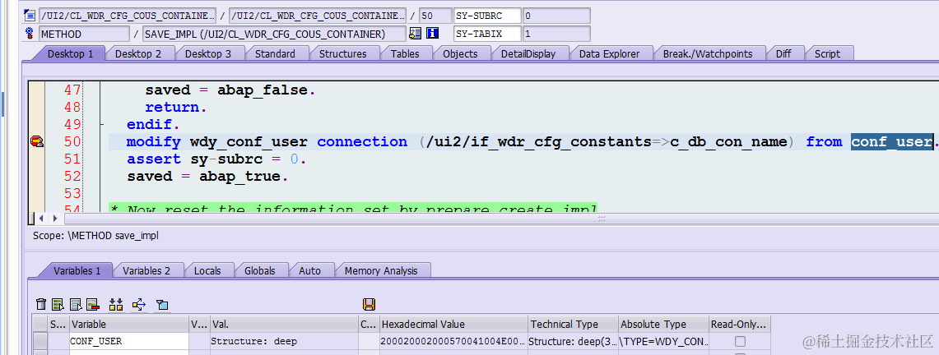939x355 pixels.
Task: Click the trash delete-variables icon
Action: [x=40, y=305]
